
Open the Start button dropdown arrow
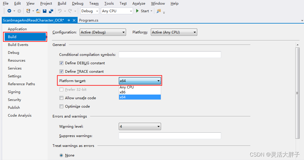point(151,11)
